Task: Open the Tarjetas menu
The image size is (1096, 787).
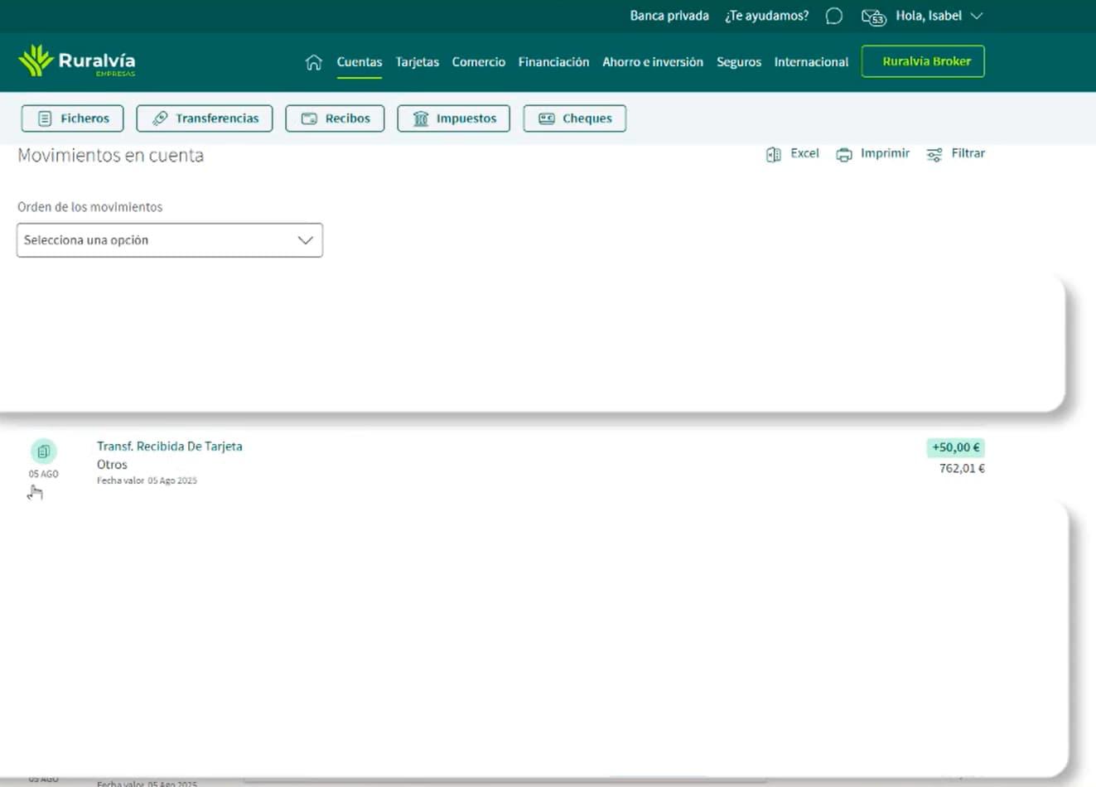Action: tap(418, 62)
